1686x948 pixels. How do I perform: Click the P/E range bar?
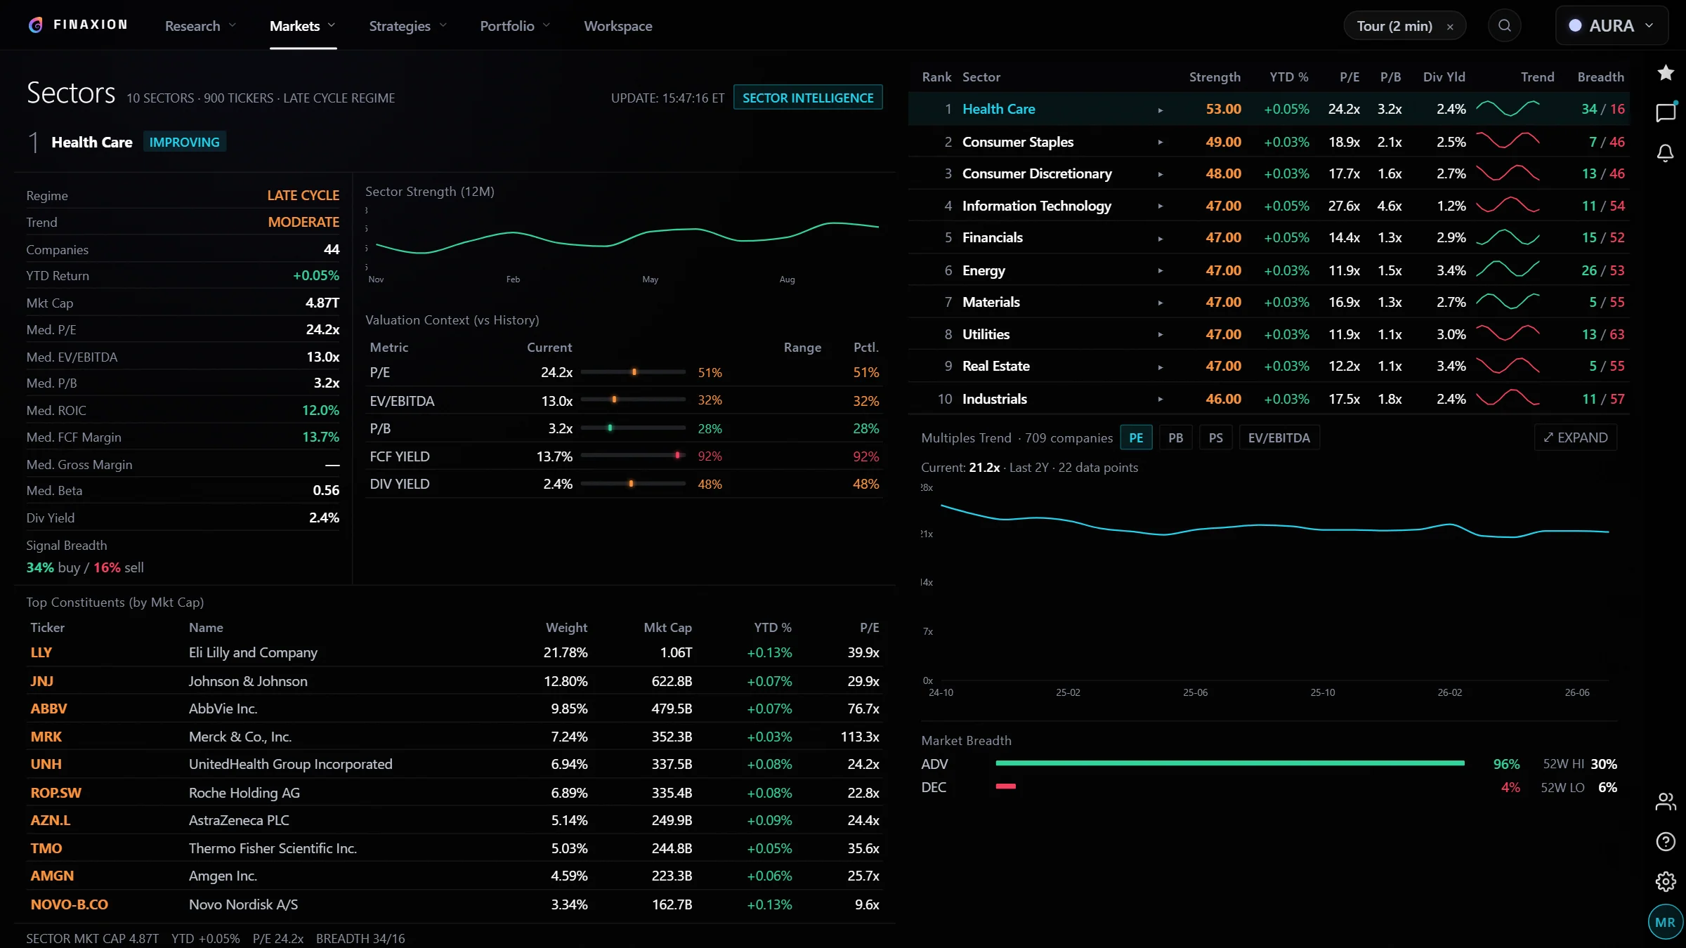point(633,372)
